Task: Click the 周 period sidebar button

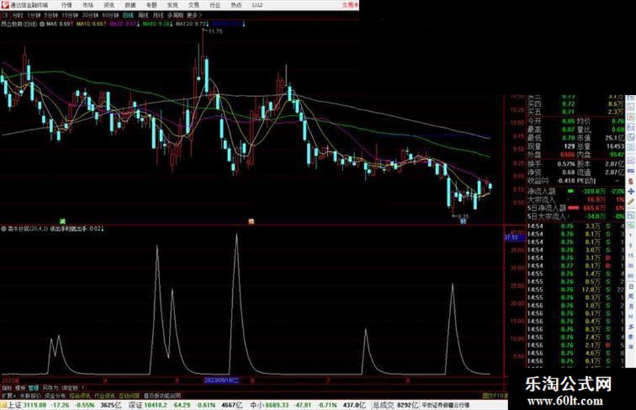Action: click(631, 297)
